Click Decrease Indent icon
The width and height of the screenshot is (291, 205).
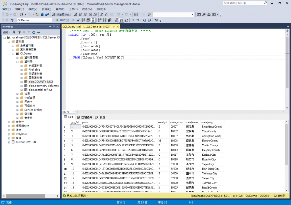pyautogui.click(x=145, y=20)
